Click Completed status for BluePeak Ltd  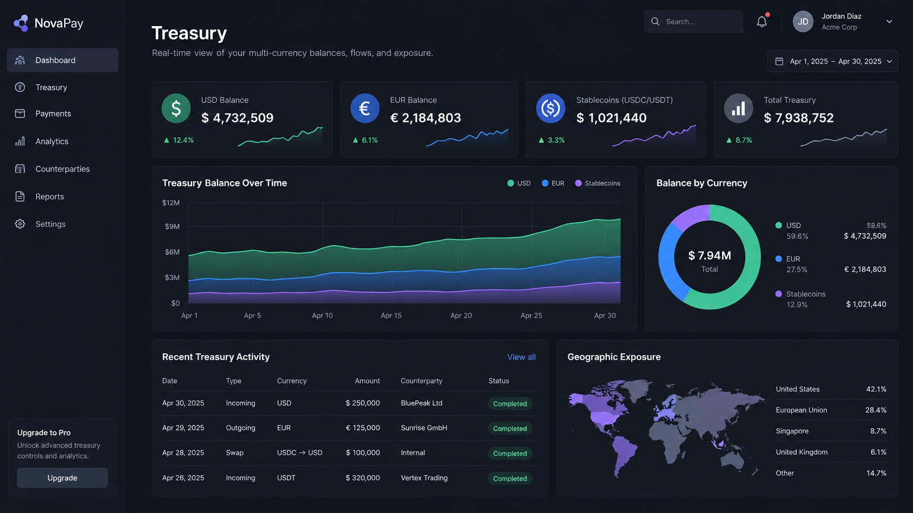510,404
